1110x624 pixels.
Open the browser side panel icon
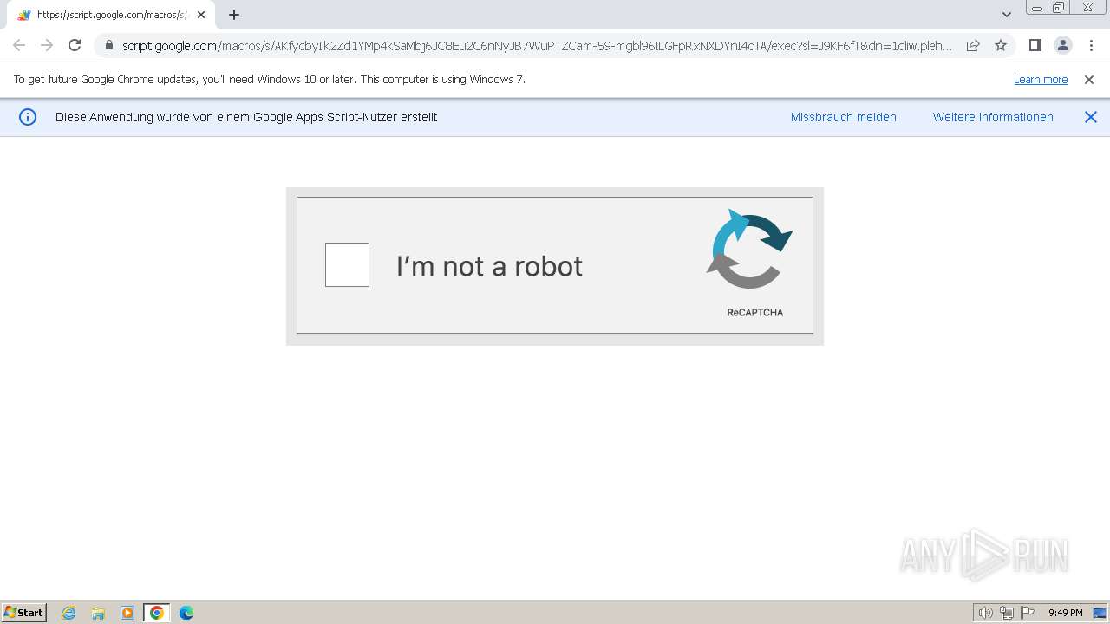click(x=1035, y=45)
